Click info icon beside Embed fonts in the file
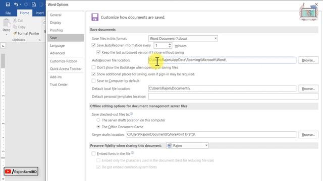 (x=132, y=153)
